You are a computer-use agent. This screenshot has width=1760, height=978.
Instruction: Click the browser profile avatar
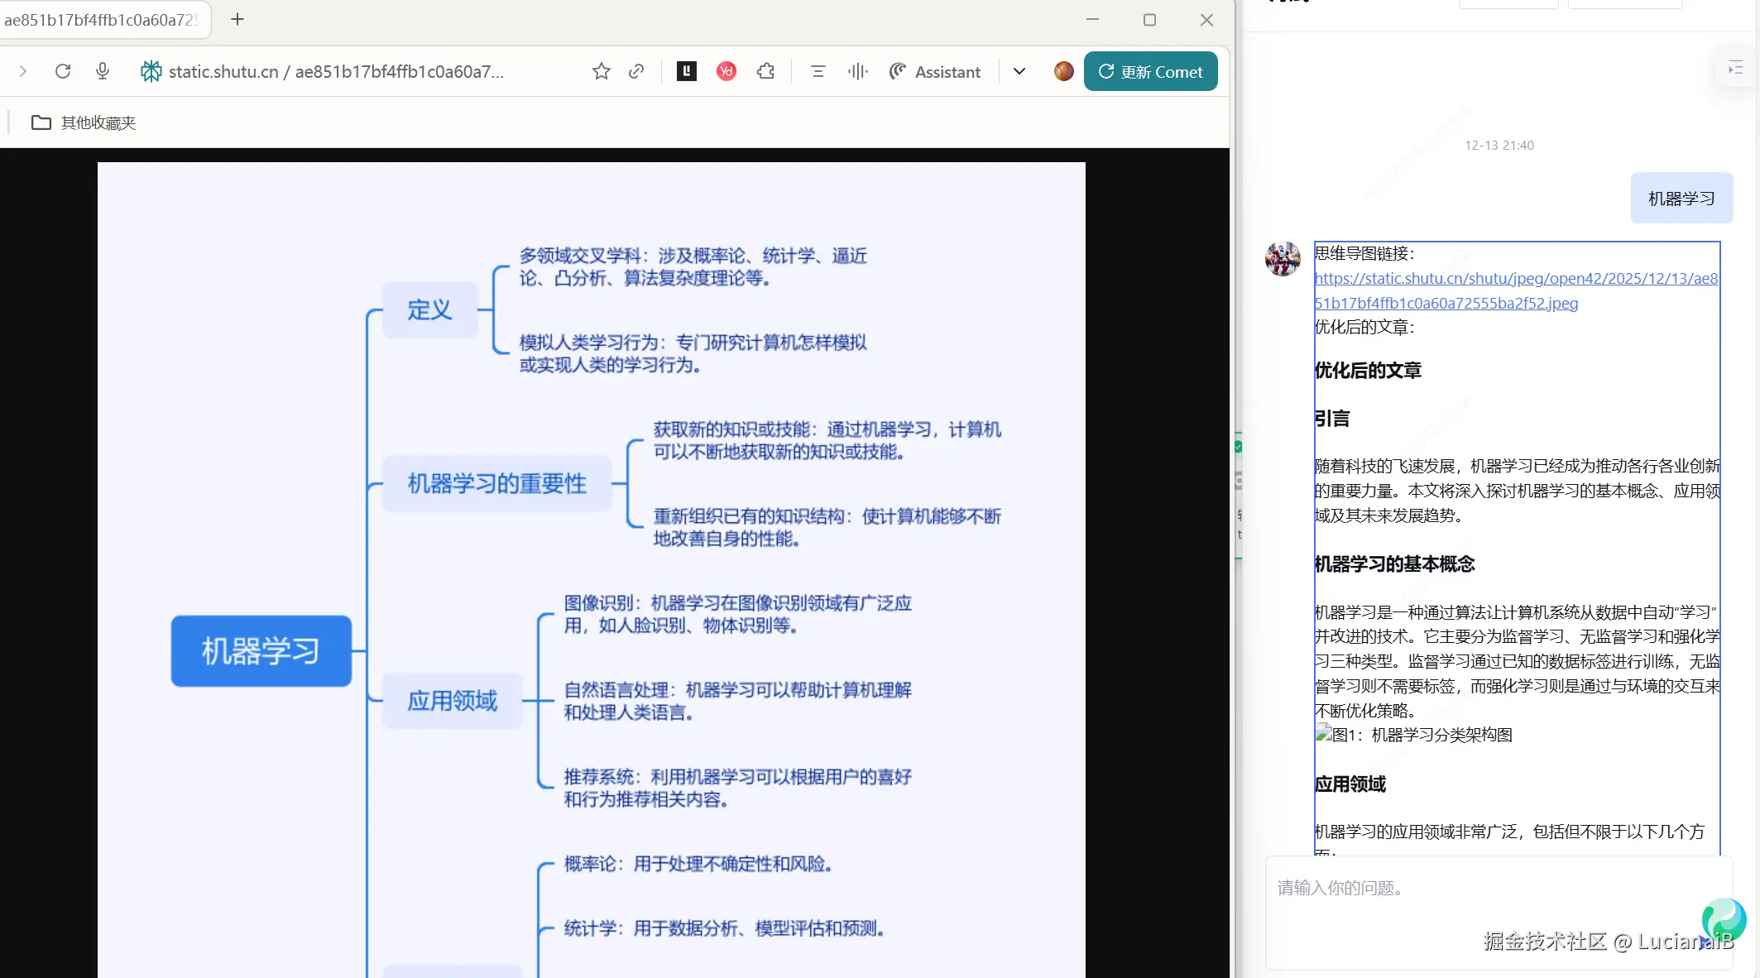coord(1062,71)
